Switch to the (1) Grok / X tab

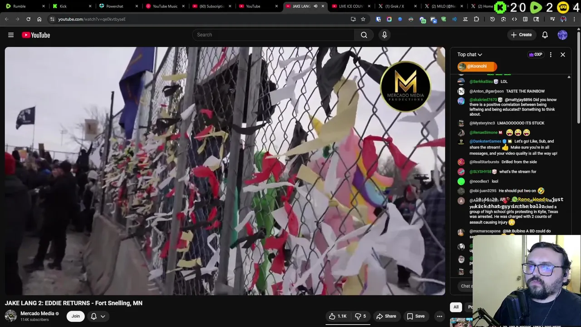point(397,6)
